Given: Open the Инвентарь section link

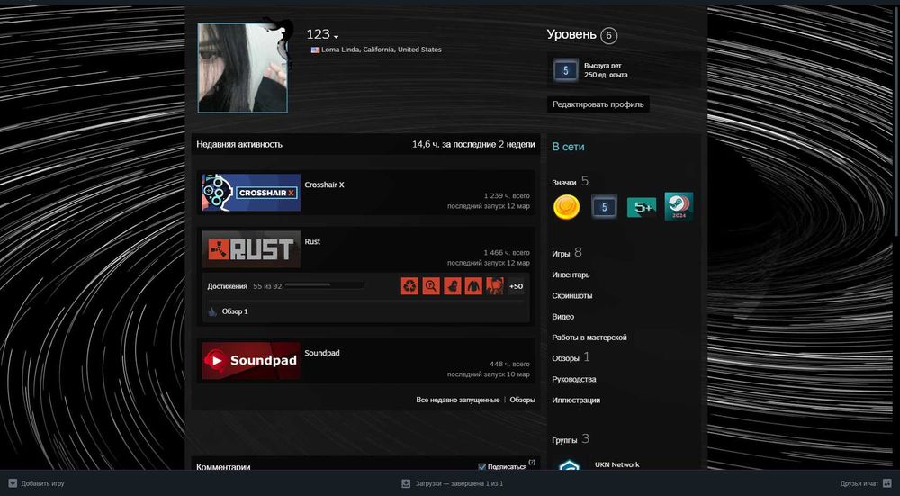Looking at the screenshot, I should (571, 275).
